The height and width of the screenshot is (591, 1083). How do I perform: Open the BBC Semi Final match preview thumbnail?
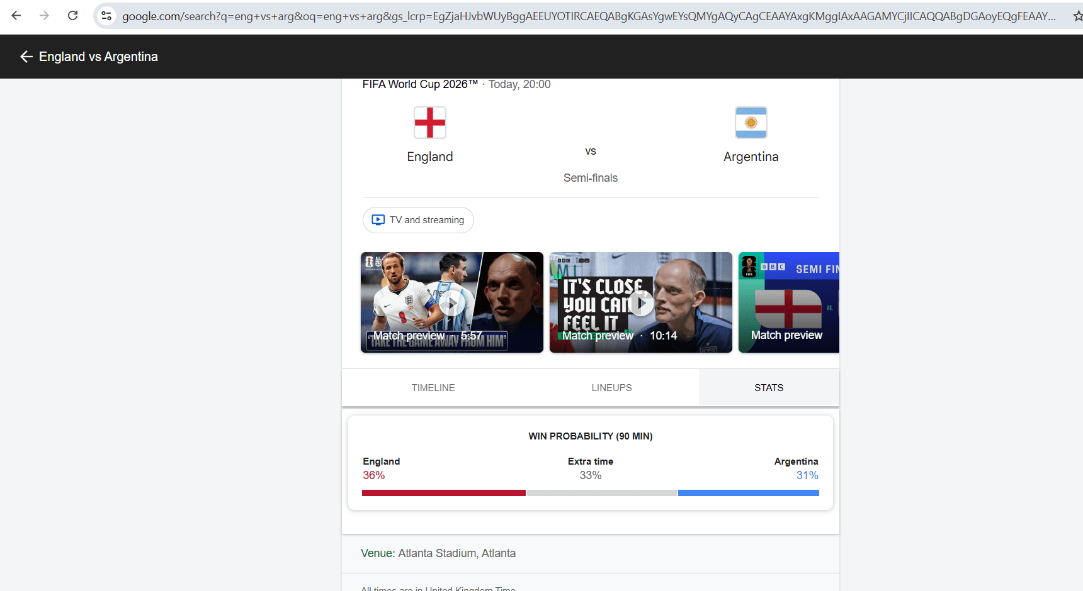[x=789, y=302]
